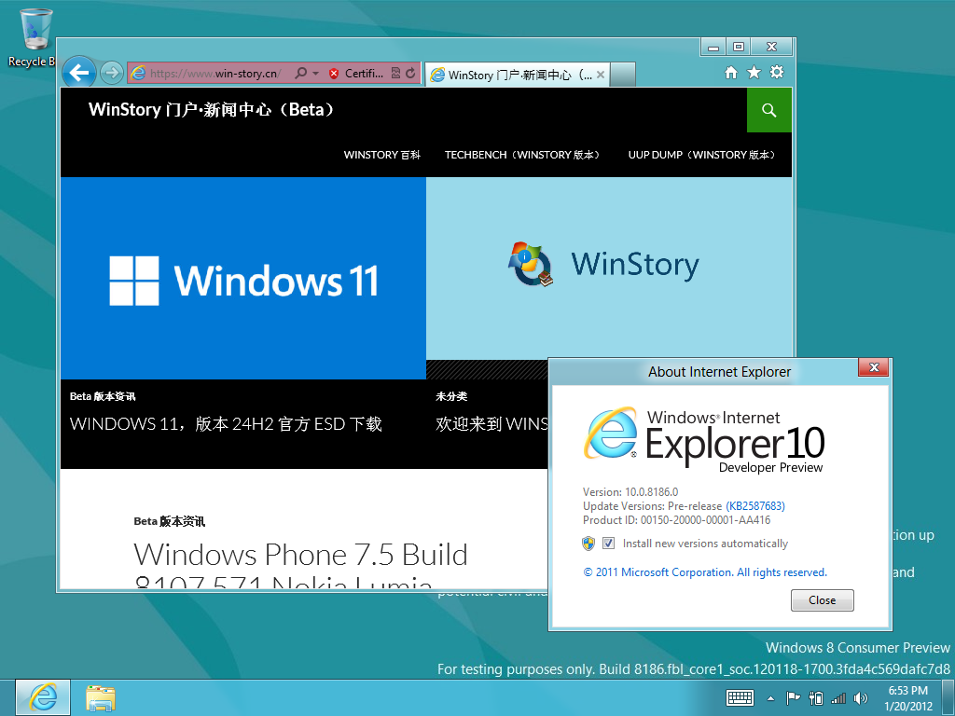Go back with the IE back arrow

[x=79, y=73]
